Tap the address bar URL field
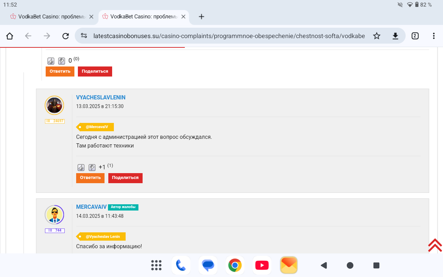This screenshot has height=277, width=443. 228,36
